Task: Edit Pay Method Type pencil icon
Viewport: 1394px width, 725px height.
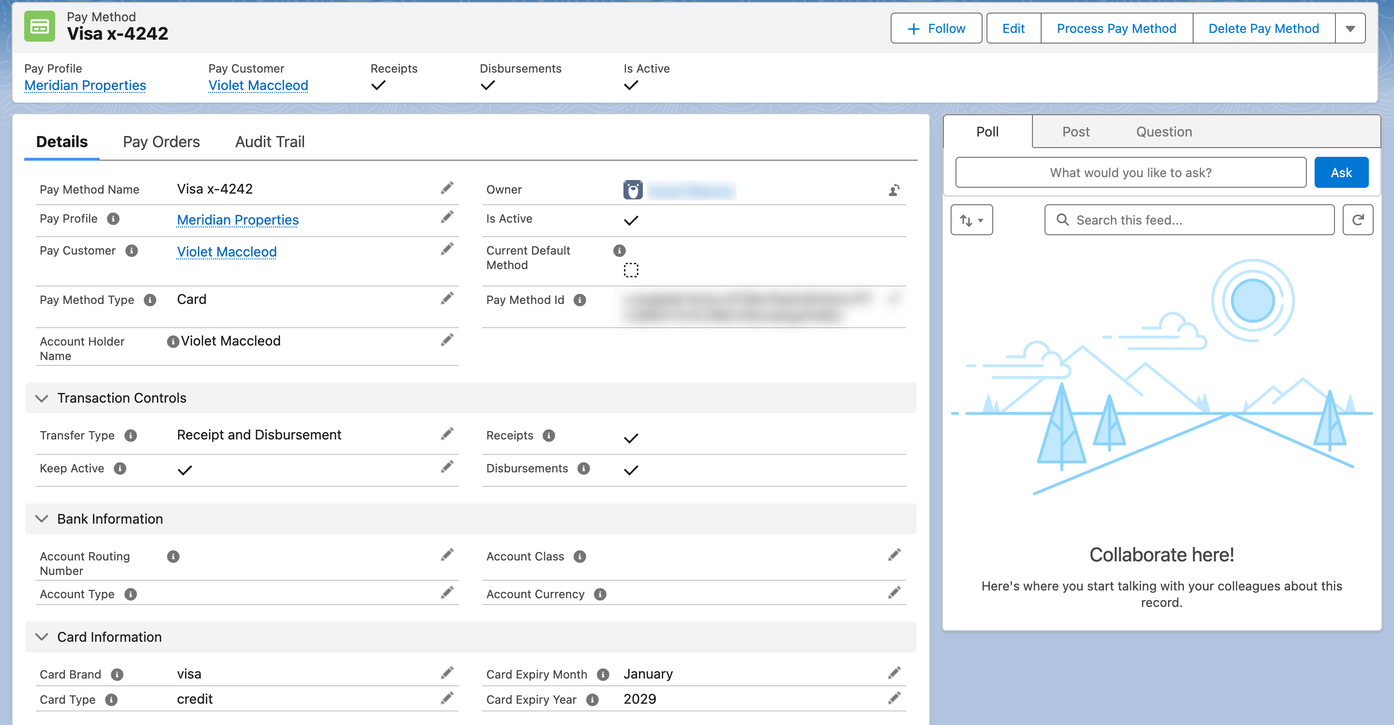Action: click(x=447, y=299)
